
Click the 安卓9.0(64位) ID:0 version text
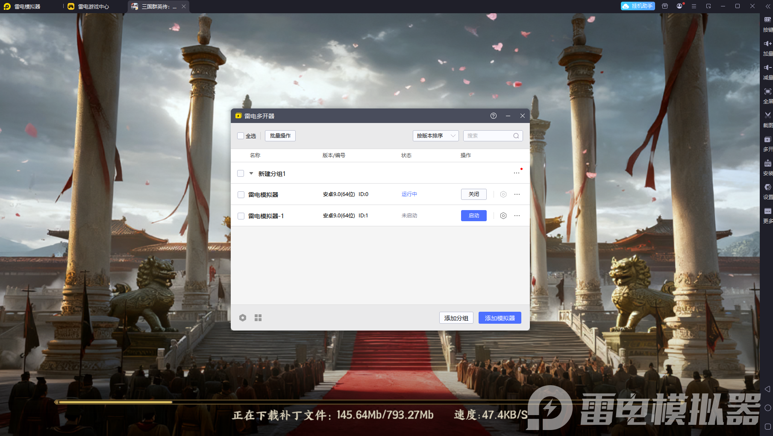click(346, 194)
